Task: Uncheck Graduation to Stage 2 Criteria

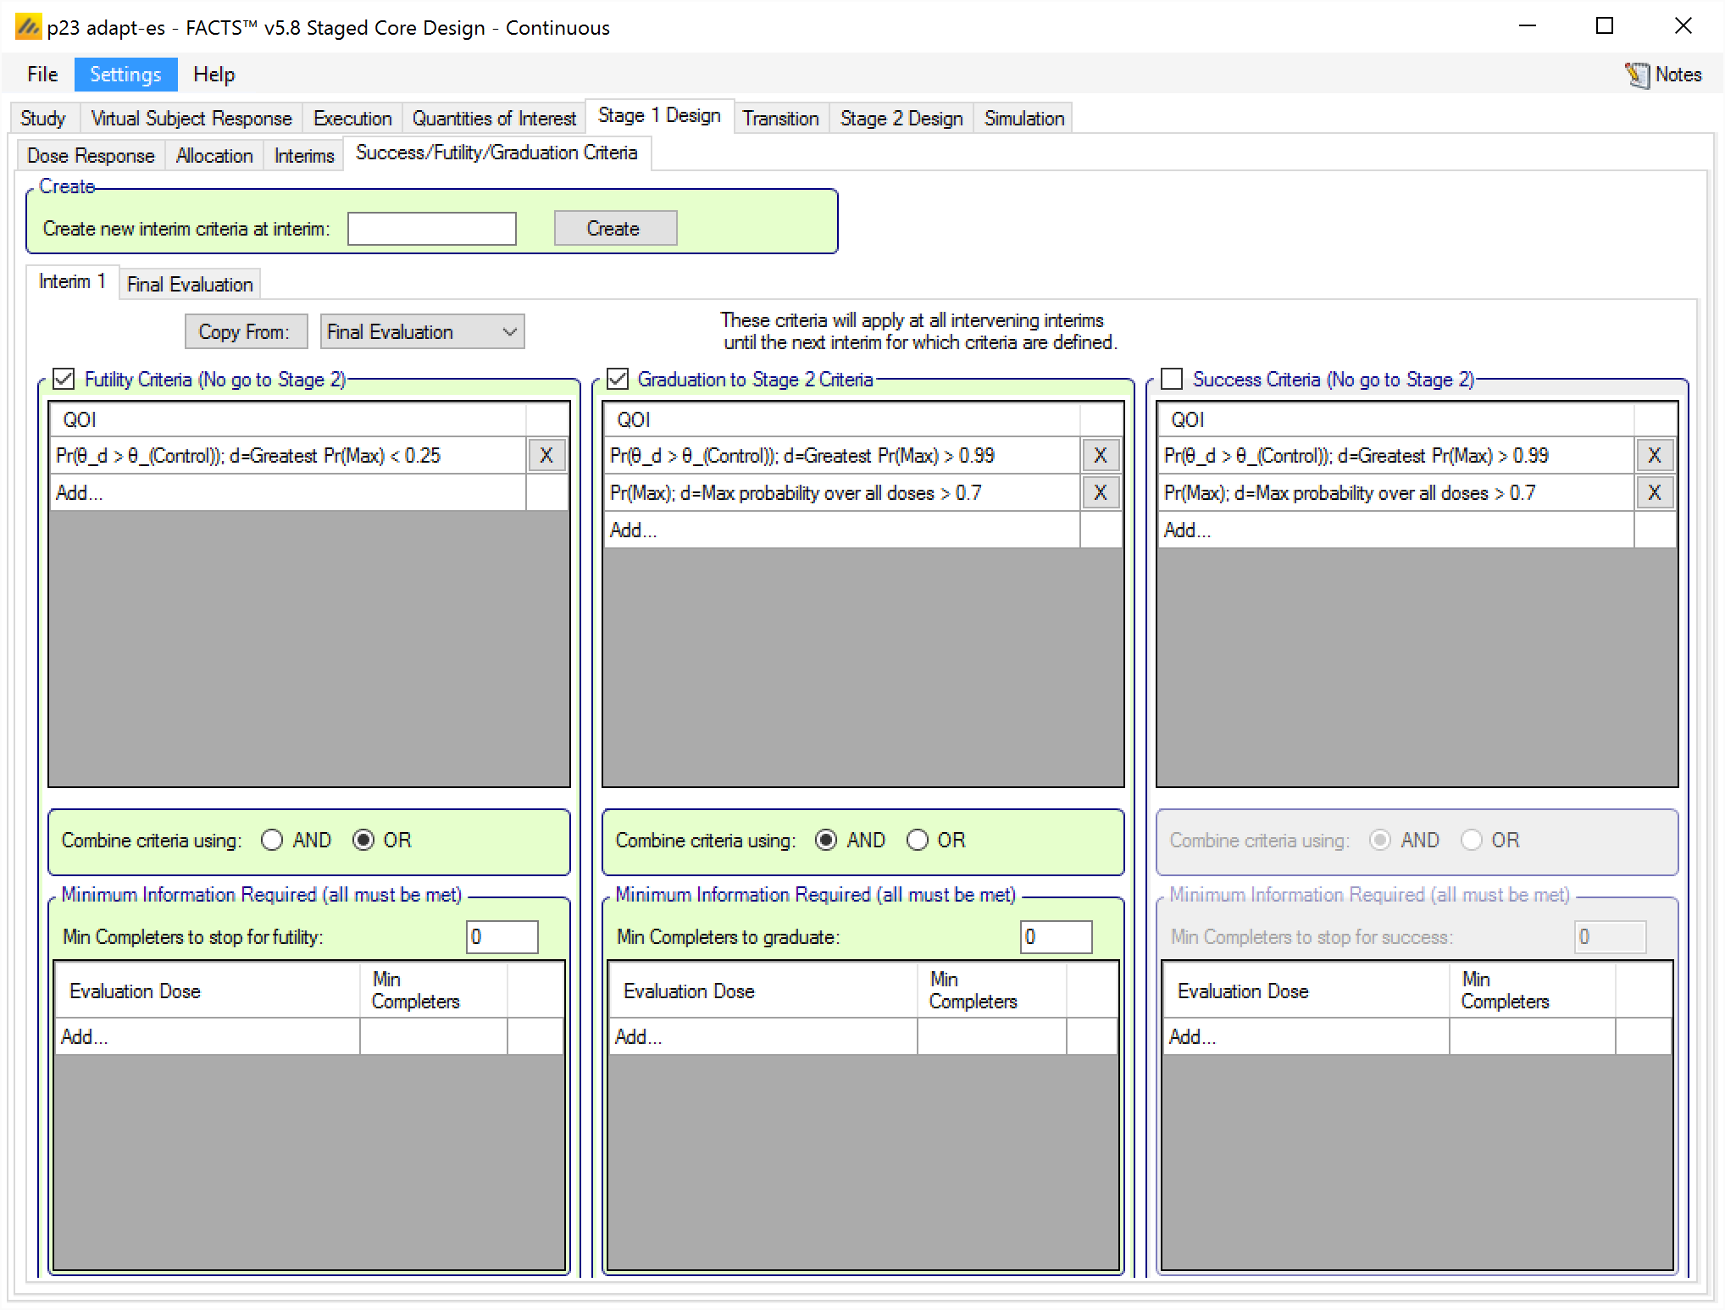Action: coord(618,379)
